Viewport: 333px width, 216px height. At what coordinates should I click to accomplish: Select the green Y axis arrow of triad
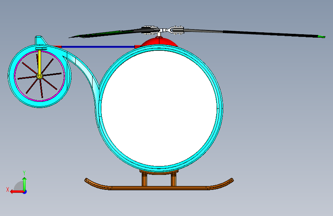(25, 184)
